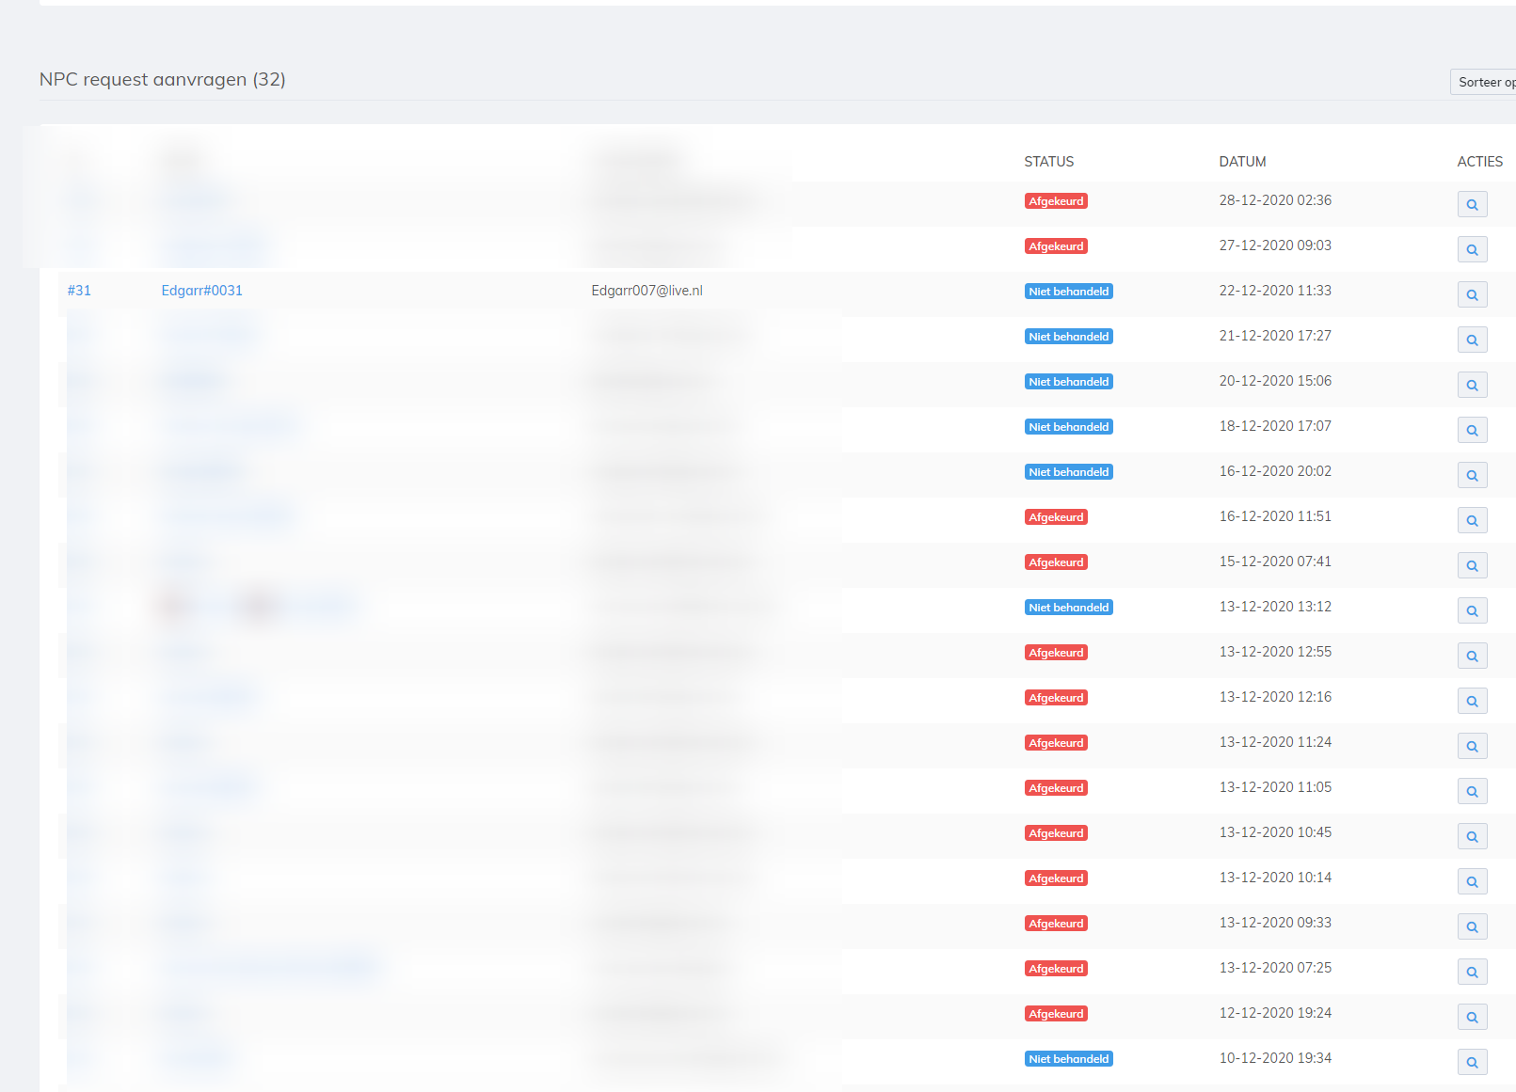Inspect the 10-12-2020 19:34 request

1472,1062
